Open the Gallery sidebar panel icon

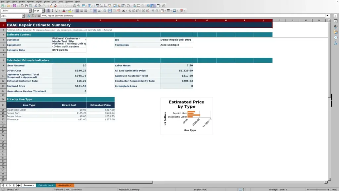click(336, 32)
